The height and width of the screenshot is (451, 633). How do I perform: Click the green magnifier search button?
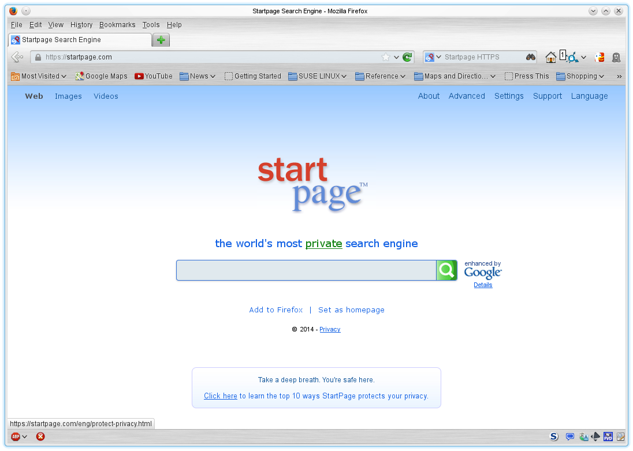tap(446, 270)
